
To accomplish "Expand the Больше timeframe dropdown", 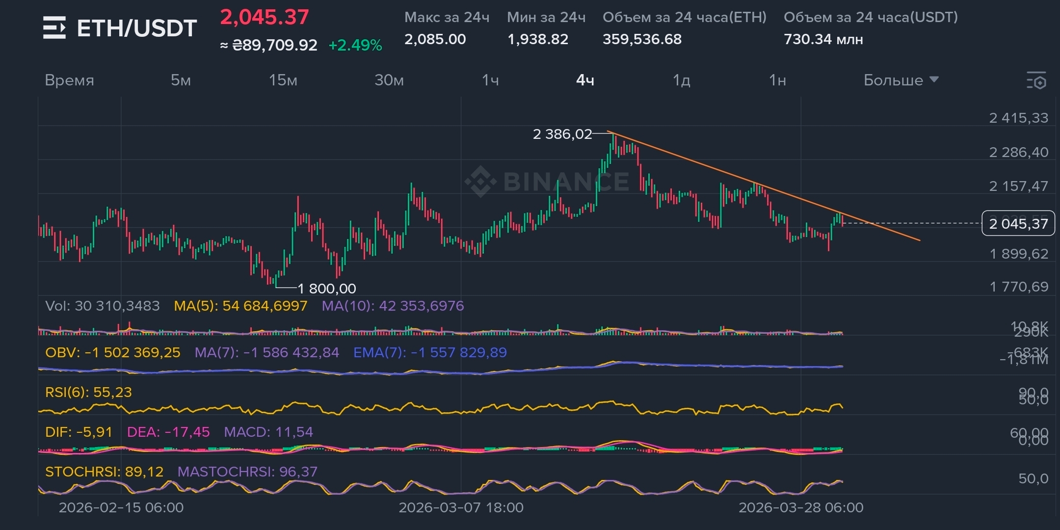I will [x=901, y=80].
